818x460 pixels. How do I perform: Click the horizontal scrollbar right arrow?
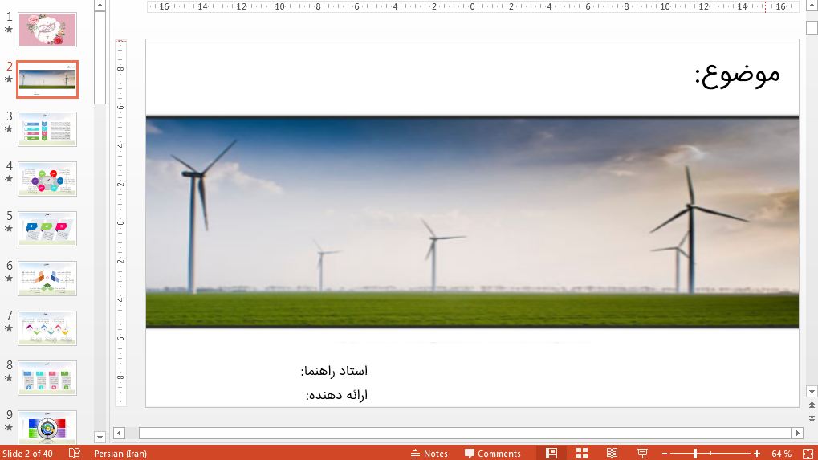[x=797, y=434]
